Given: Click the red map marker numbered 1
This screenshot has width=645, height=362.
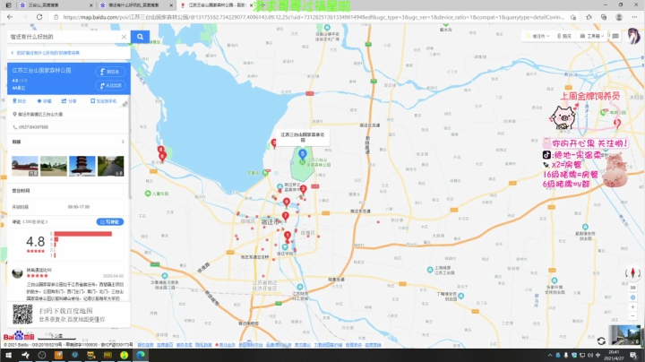Looking at the screenshot, I should [x=288, y=236].
